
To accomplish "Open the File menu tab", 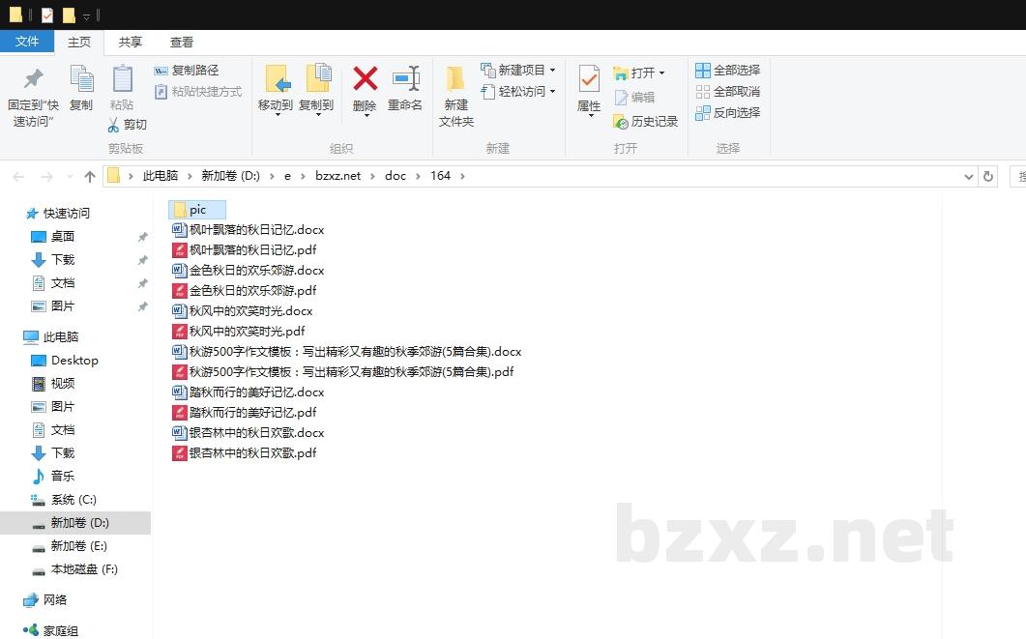I will tap(27, 42).
